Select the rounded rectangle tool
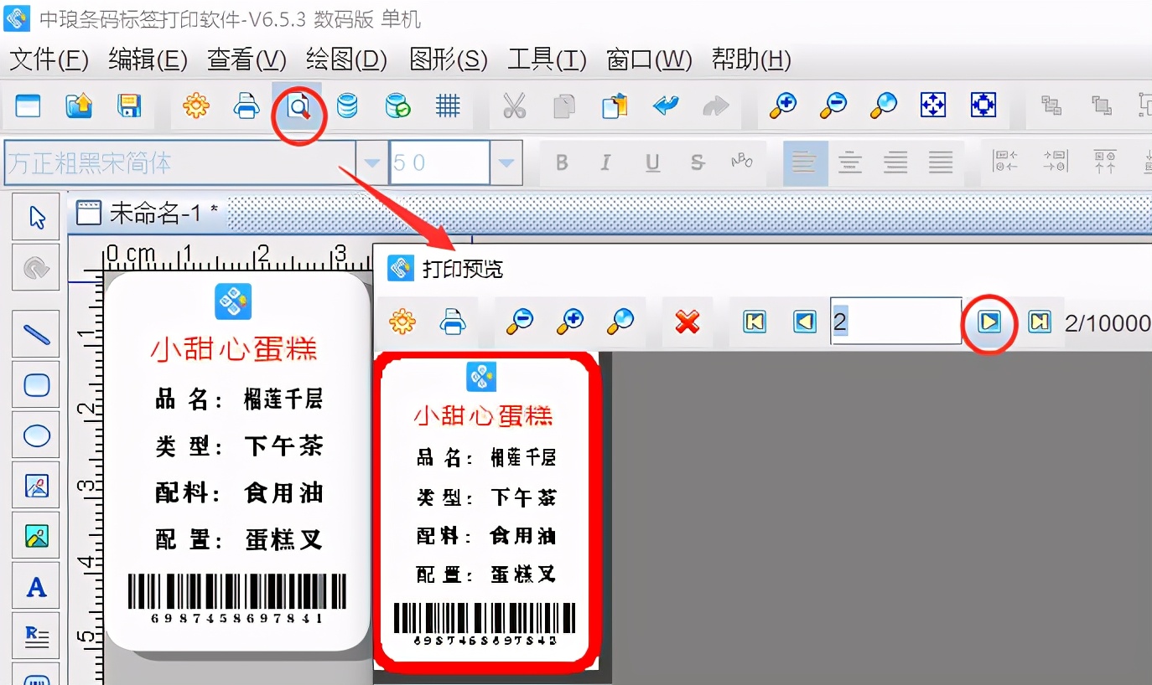The height and width of the screenshot is (685, 1152). pyautogui.click(x=36, y=385)
